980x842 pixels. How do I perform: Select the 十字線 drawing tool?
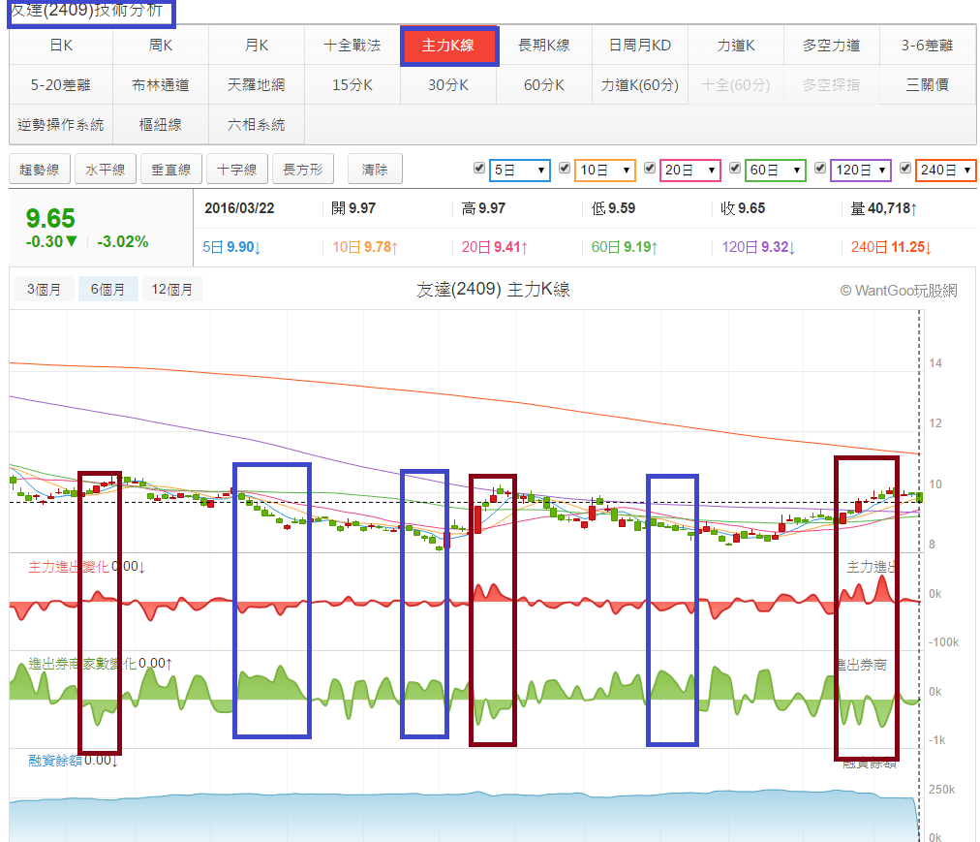pos(237,170)
